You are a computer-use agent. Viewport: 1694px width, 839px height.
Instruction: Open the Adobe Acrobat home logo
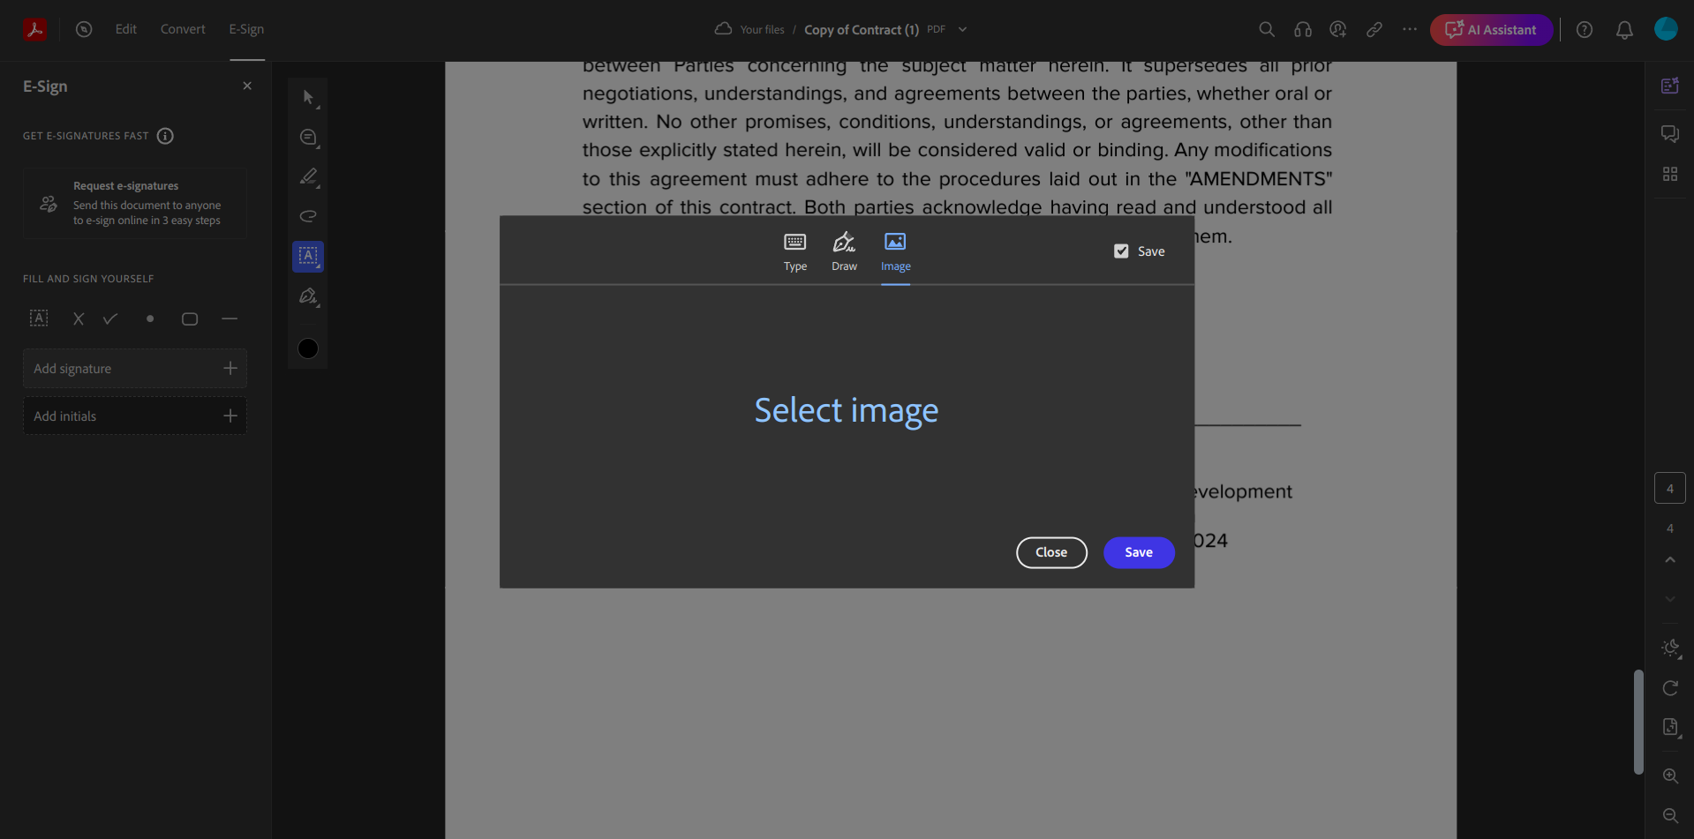click(x=34, y=29)
